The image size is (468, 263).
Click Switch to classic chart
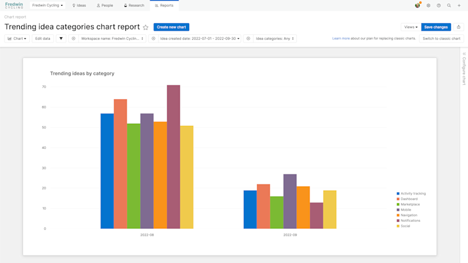click(x=441, y=39)
